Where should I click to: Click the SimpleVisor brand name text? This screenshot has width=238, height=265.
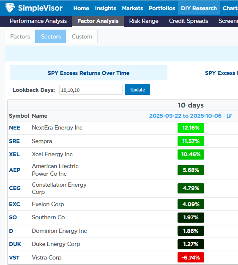click(x=40, y=8)
